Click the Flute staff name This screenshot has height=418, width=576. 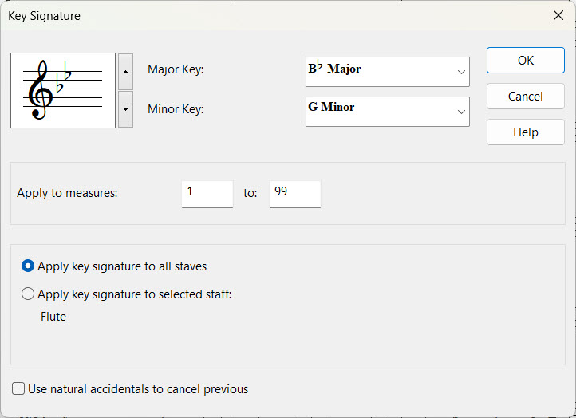(x=53, y=317)
